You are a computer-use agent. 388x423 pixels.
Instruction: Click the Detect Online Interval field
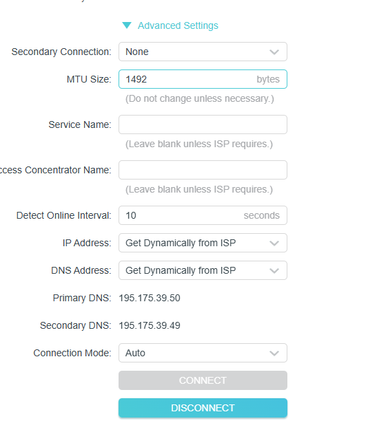[203, 215]
